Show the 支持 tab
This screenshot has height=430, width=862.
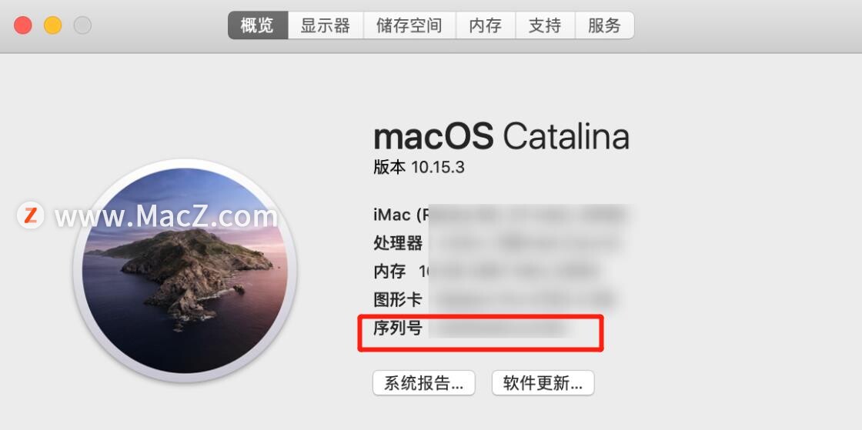click(546, 25)
